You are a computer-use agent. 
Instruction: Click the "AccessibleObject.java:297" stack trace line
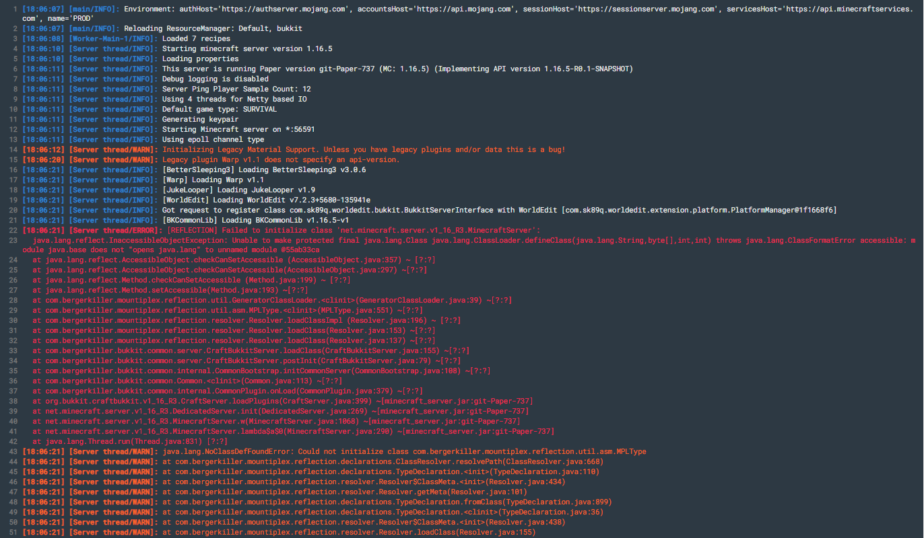228,271
